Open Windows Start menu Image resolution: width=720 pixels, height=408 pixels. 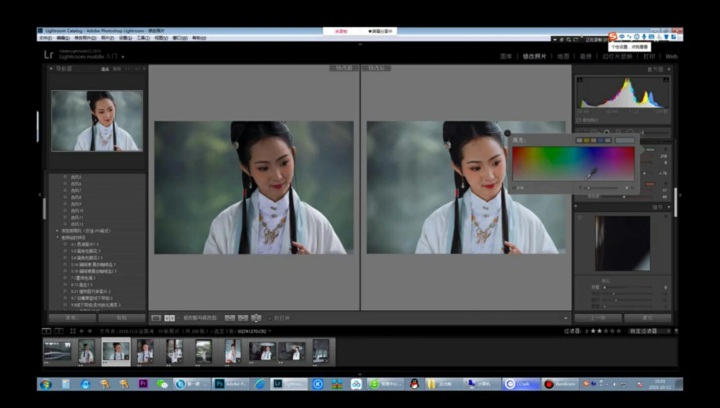pyautogui.click(x=46, y=384)
